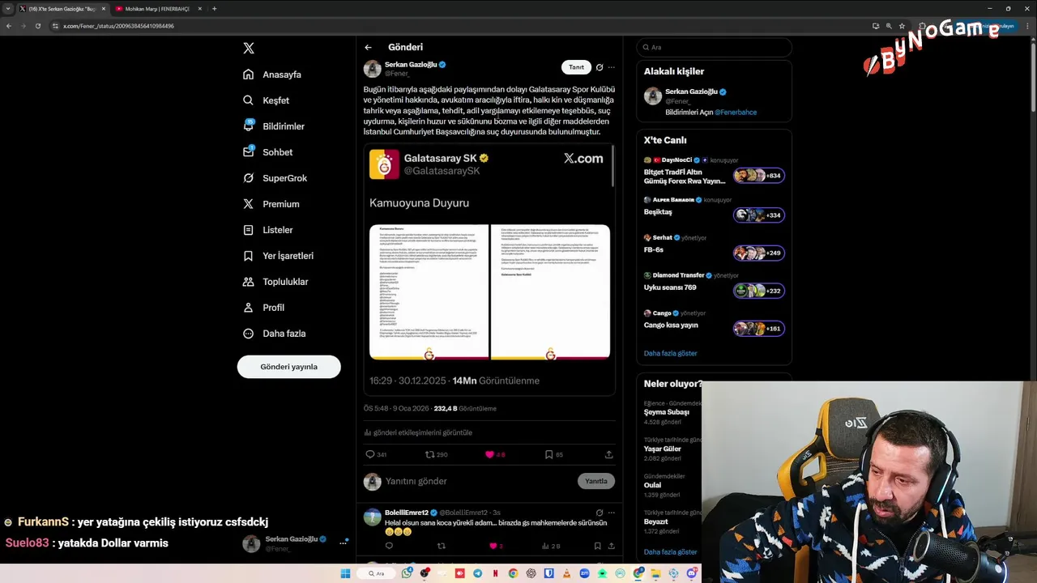Go back using Gönderi back arrow

coord(368,47)
